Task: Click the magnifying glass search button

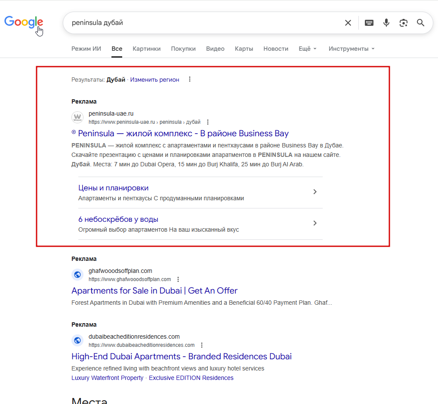Action: tap(421, 23)
